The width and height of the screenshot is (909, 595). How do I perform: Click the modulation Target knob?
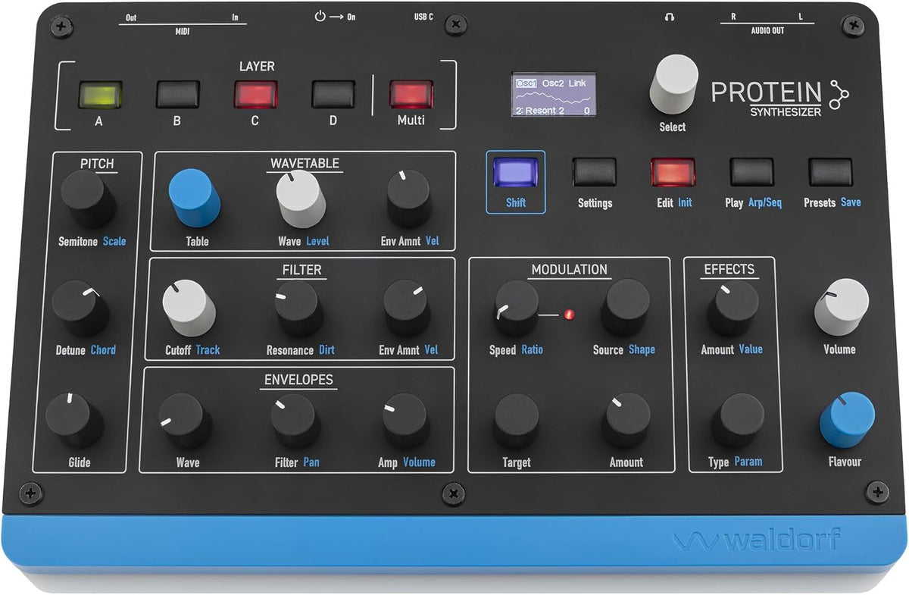[x=517, y=421]
